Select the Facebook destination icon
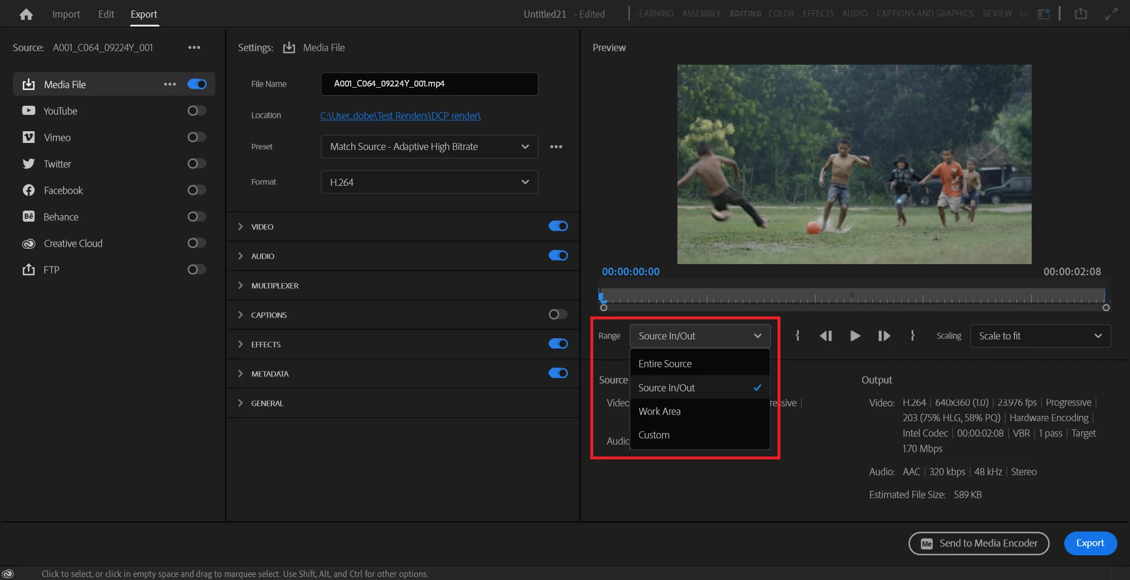This screenshot has width=1130, height=580. point(28,190)
